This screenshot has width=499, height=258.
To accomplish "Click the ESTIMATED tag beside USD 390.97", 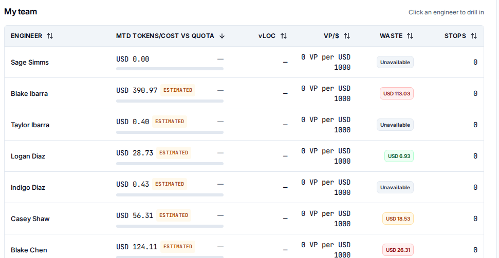I will click(178, 90).
